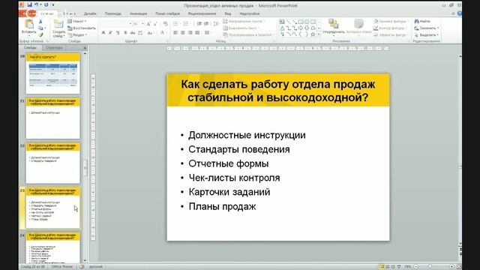Open the Customize Quick Access Toolbar arrow
The height and width of the screenshot is (270, 480).
(53, 5)
